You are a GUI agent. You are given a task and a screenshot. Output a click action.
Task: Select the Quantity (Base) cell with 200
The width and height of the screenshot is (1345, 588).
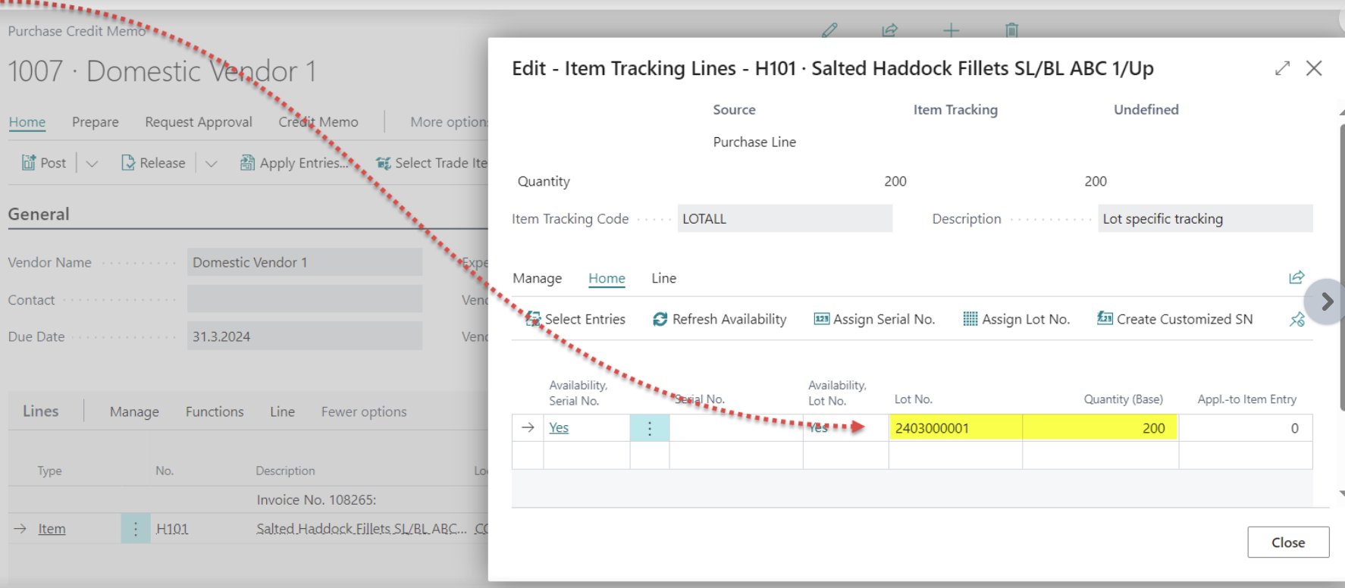point(1099,428)
